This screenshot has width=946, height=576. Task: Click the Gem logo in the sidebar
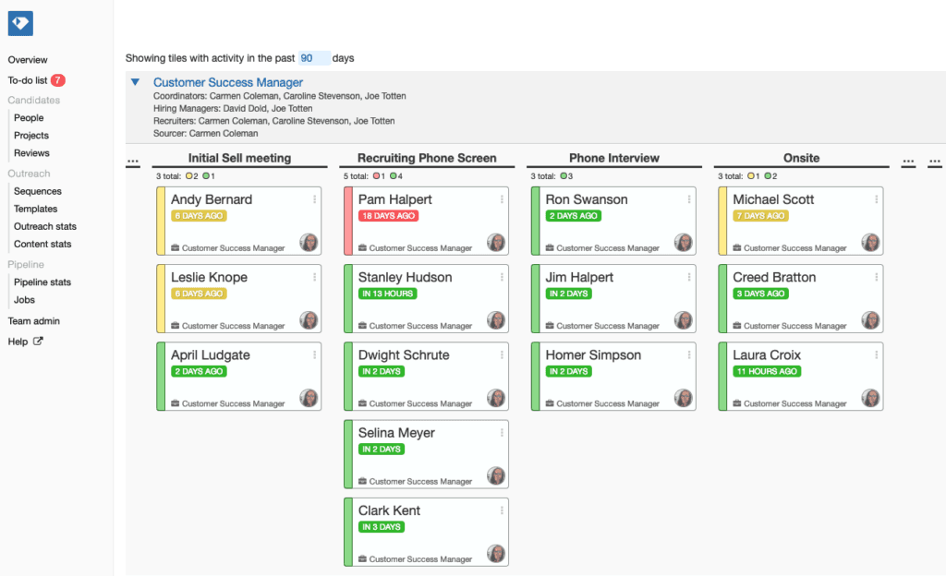point(20,22)
